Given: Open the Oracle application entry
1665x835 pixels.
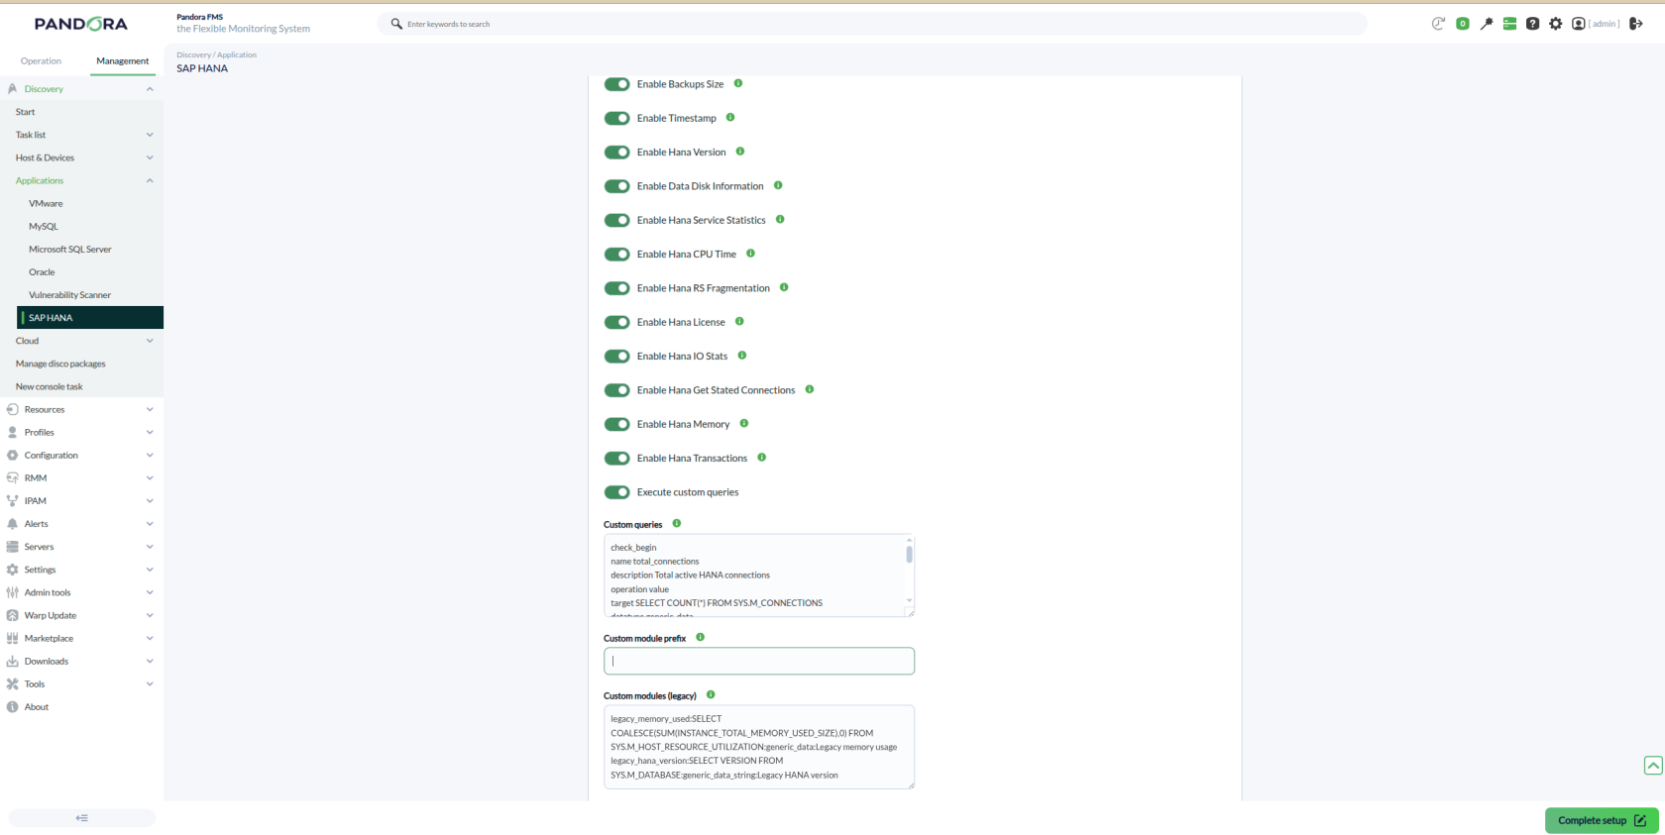Looking at the screenshot, I should click(x=42, y=272).
